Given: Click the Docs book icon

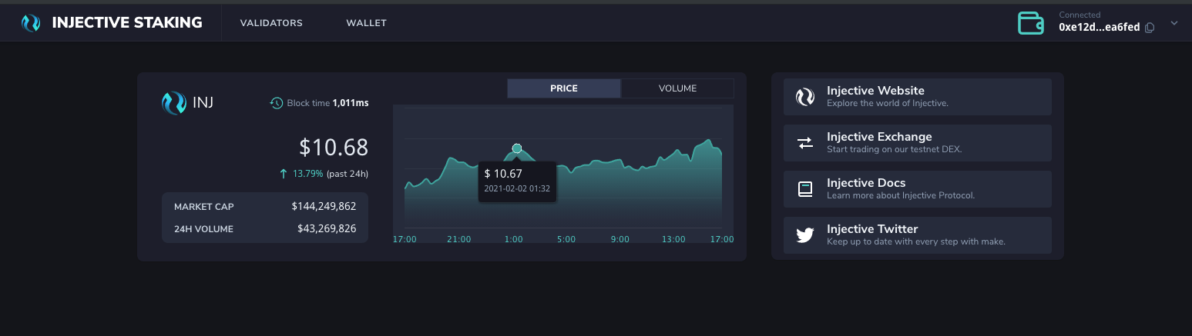Looking at the screenshot, I should click(x=805, y=189).
